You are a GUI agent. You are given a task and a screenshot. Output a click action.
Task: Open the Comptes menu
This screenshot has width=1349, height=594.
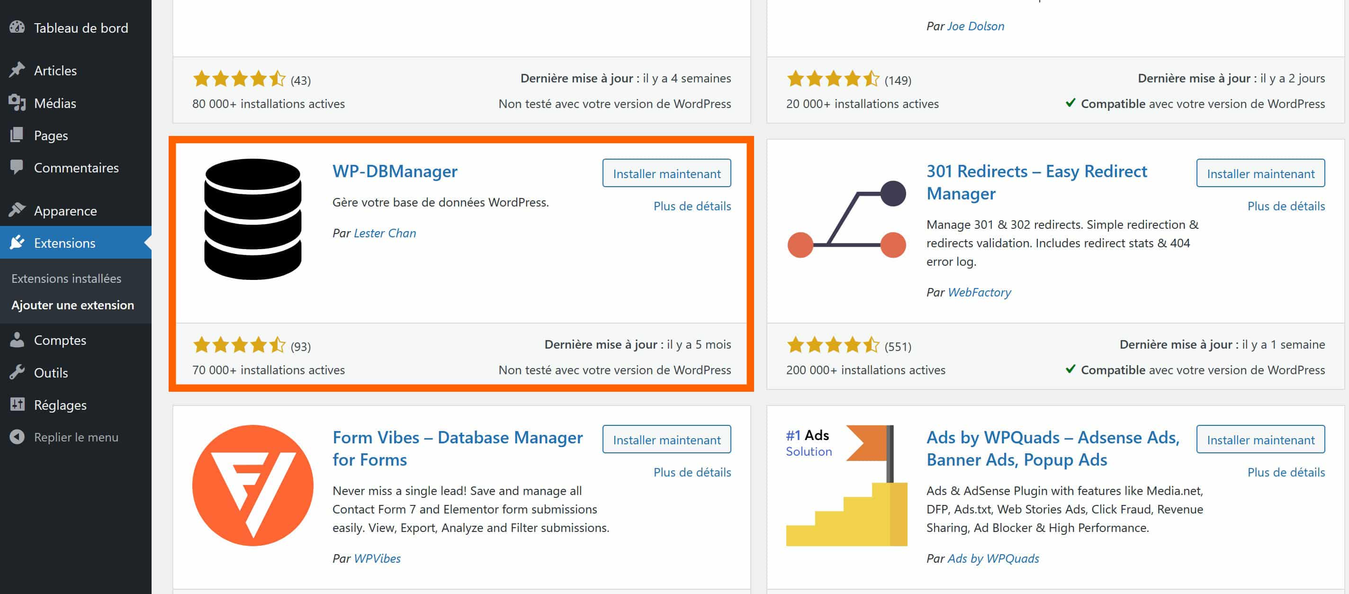point(76,340)
